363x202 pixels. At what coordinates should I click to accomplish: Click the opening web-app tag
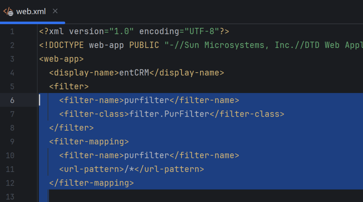(x=61, y=59)
